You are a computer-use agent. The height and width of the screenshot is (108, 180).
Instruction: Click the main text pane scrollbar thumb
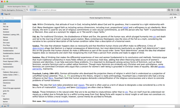(179, 48)
